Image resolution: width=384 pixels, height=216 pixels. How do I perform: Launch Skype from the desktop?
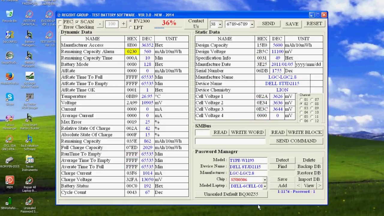point(10,99)
